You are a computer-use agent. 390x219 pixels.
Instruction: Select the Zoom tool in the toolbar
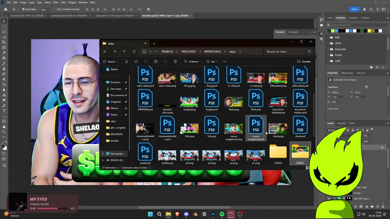coord(4,132)
